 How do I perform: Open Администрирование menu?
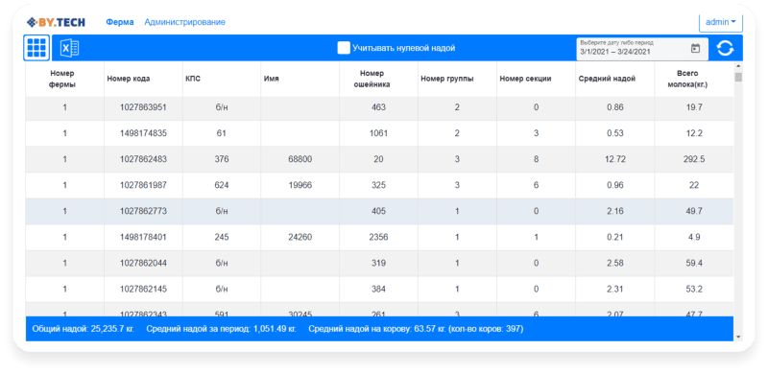pyautogui.click(x=184, y=22)
